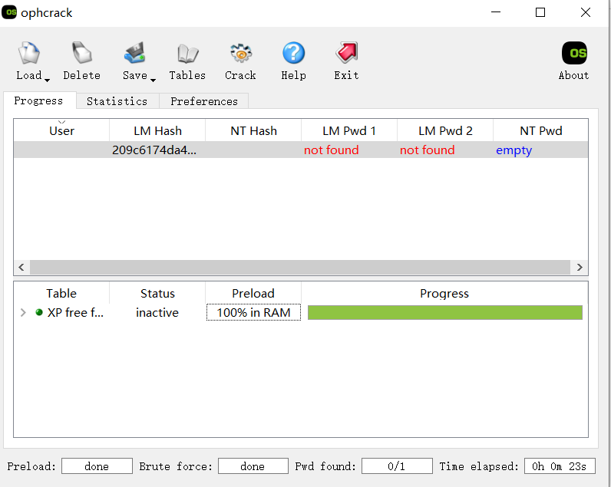Expand the XP free fast table row

[x=23, y=313]
